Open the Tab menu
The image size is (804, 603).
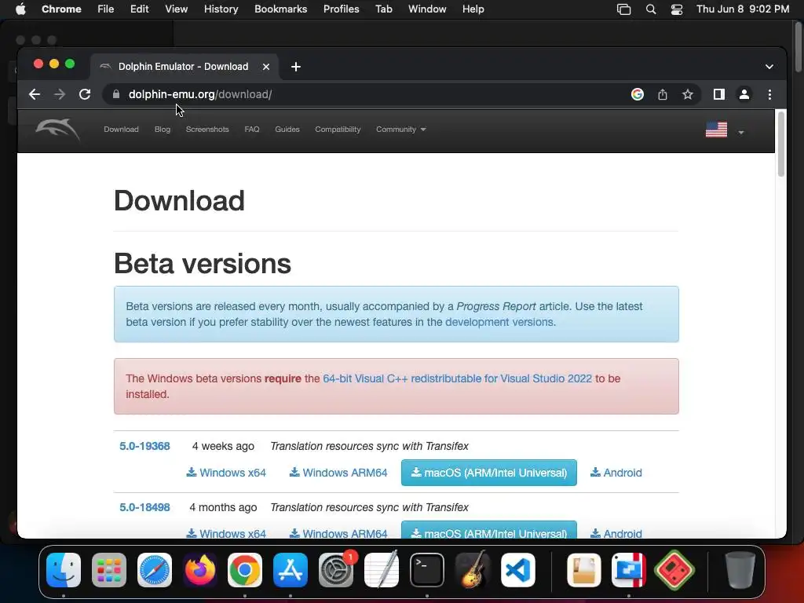click(x=383, y=9)
